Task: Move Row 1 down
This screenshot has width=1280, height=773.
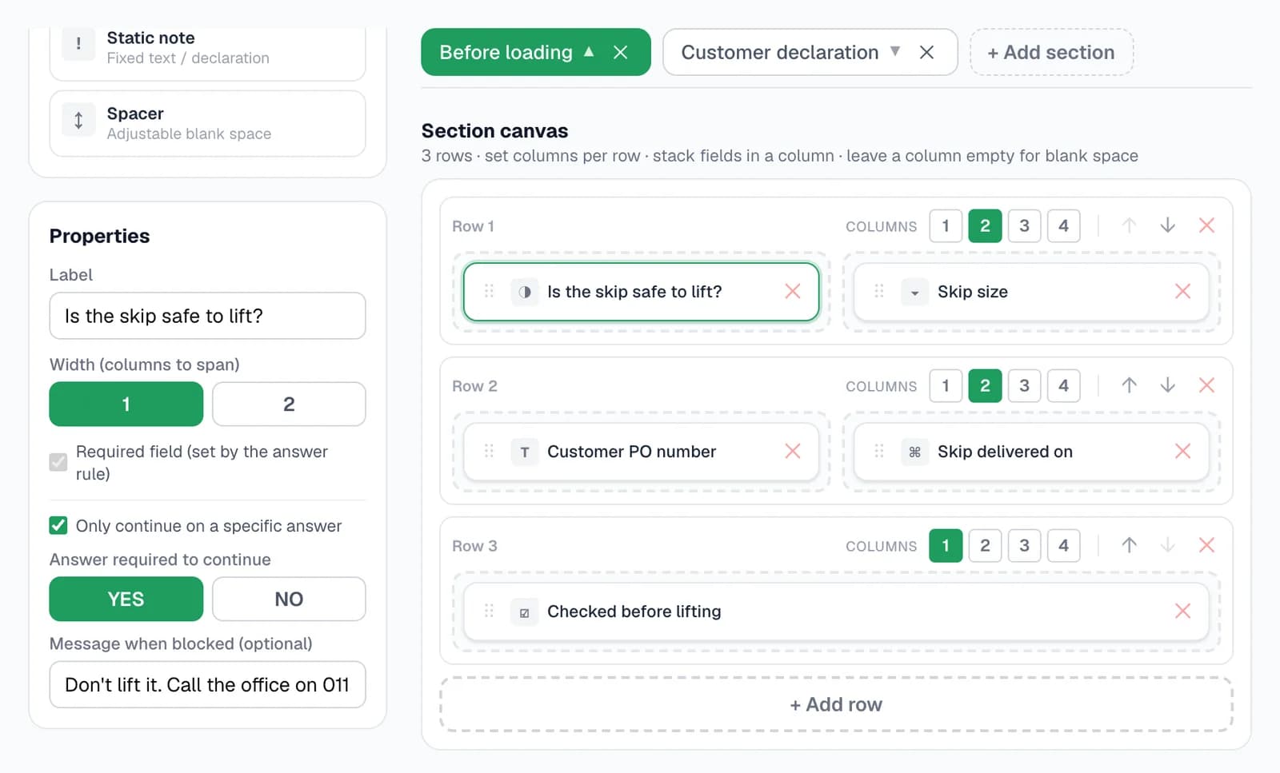Action: click(x=1167, y=225)
